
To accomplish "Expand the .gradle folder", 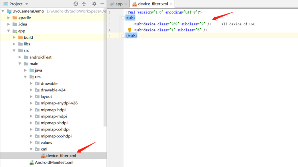I will 9,18.
